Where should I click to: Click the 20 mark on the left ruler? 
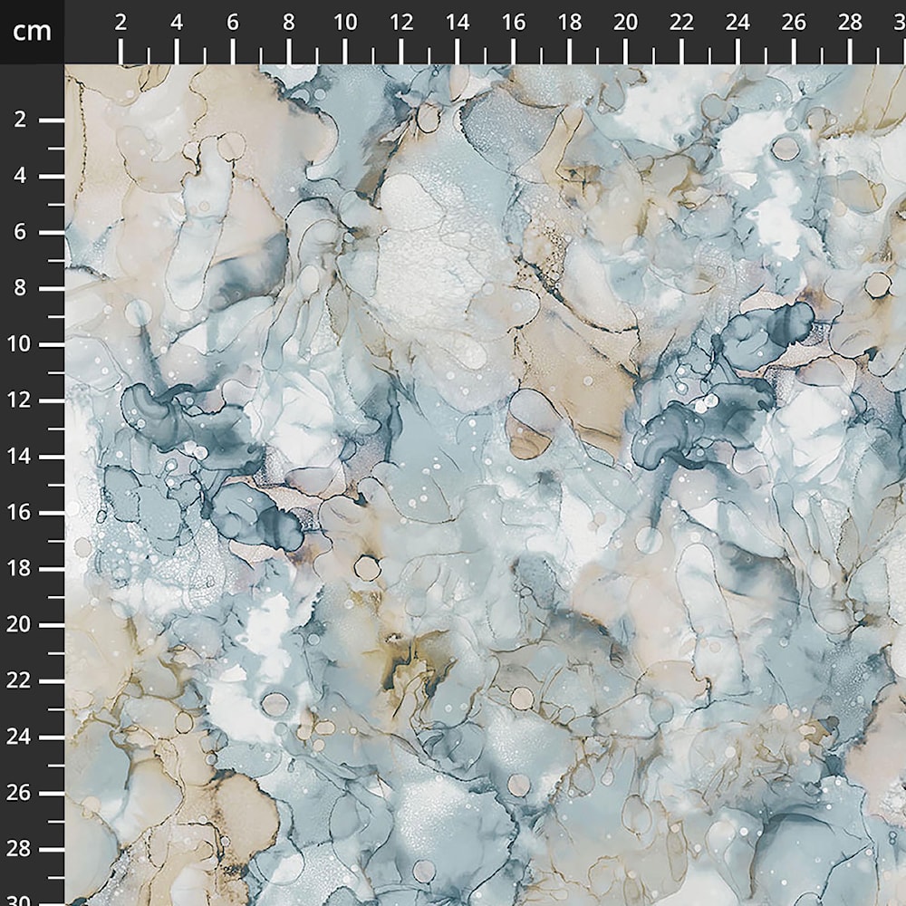[18, 624]
